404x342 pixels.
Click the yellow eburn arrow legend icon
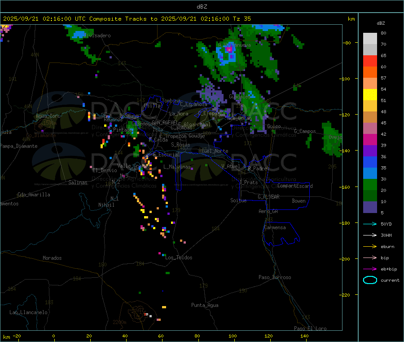(x=370, y=247)
